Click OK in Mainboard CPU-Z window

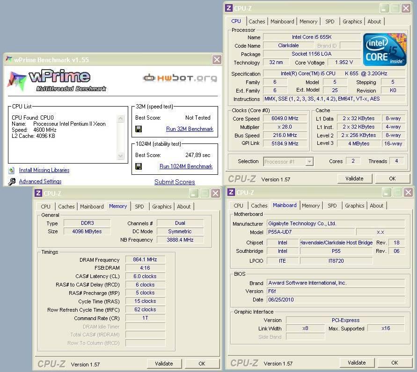[x=395, y=363]
